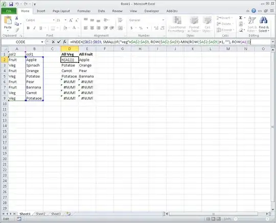Screen dimensions: 276x223
Task: Click the Insert cells button
Action: [x=224, y=18]
